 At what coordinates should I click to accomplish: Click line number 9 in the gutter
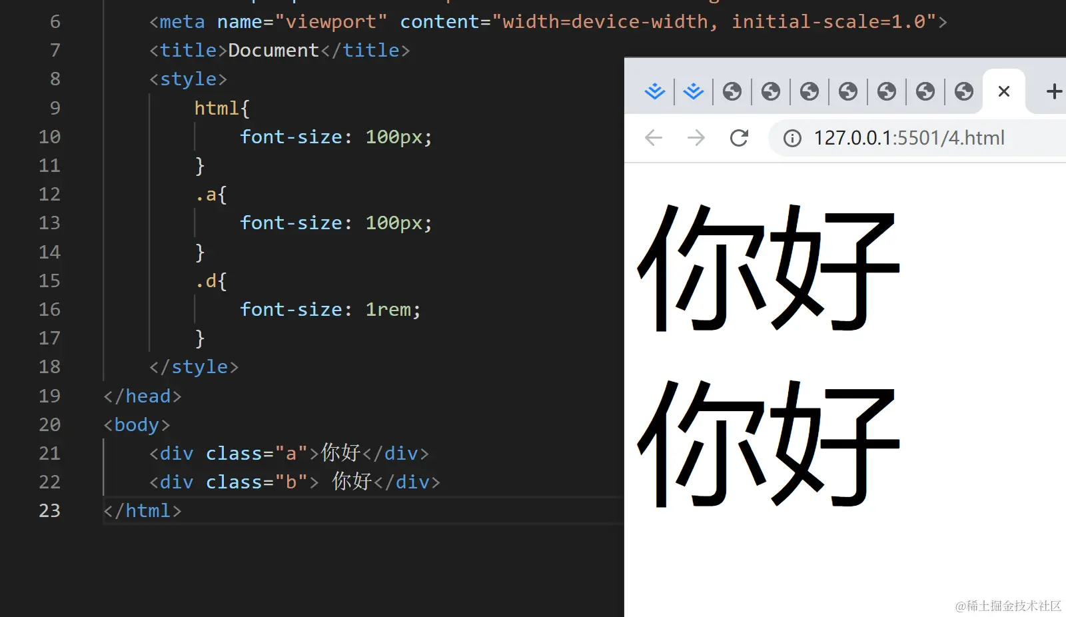55,108
